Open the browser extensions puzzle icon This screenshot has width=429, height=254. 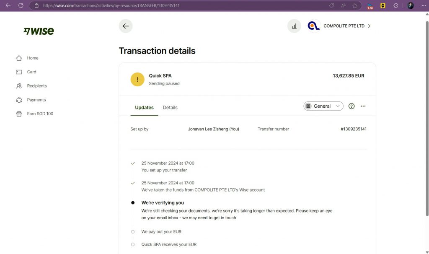[395, 5]
